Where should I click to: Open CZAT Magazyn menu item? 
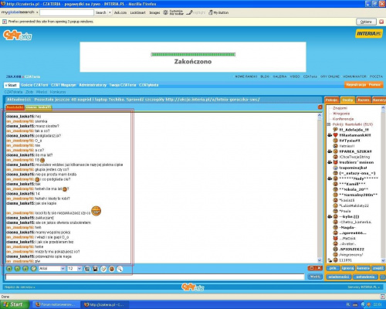click(x=63, y=85)
